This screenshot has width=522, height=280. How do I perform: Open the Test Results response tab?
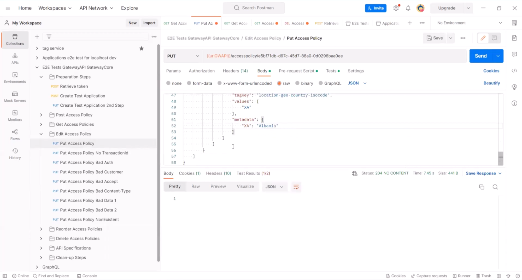[x=253, y=173]
